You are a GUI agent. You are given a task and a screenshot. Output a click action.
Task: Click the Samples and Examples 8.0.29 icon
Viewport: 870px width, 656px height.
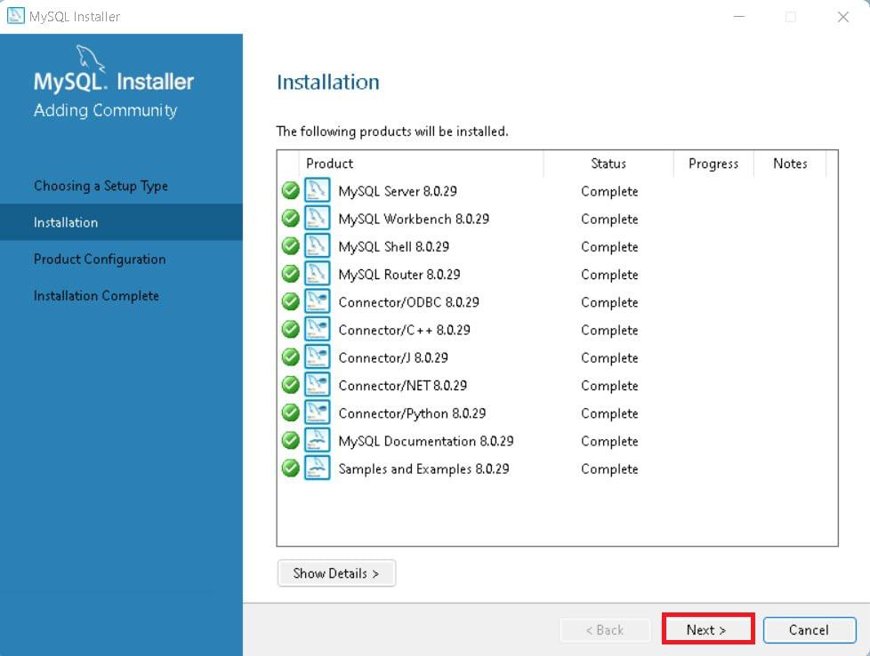(x=317, y=468)
